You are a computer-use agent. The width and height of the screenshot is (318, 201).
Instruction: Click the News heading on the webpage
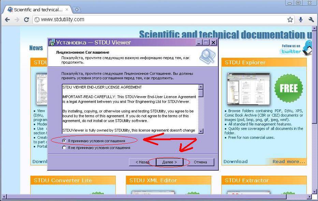pyautogui.click(x=36, y=48)
